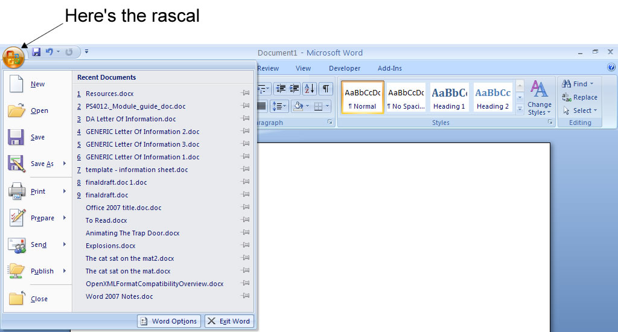
Task: Click the Exit Word button
Action: click(229, 321)
